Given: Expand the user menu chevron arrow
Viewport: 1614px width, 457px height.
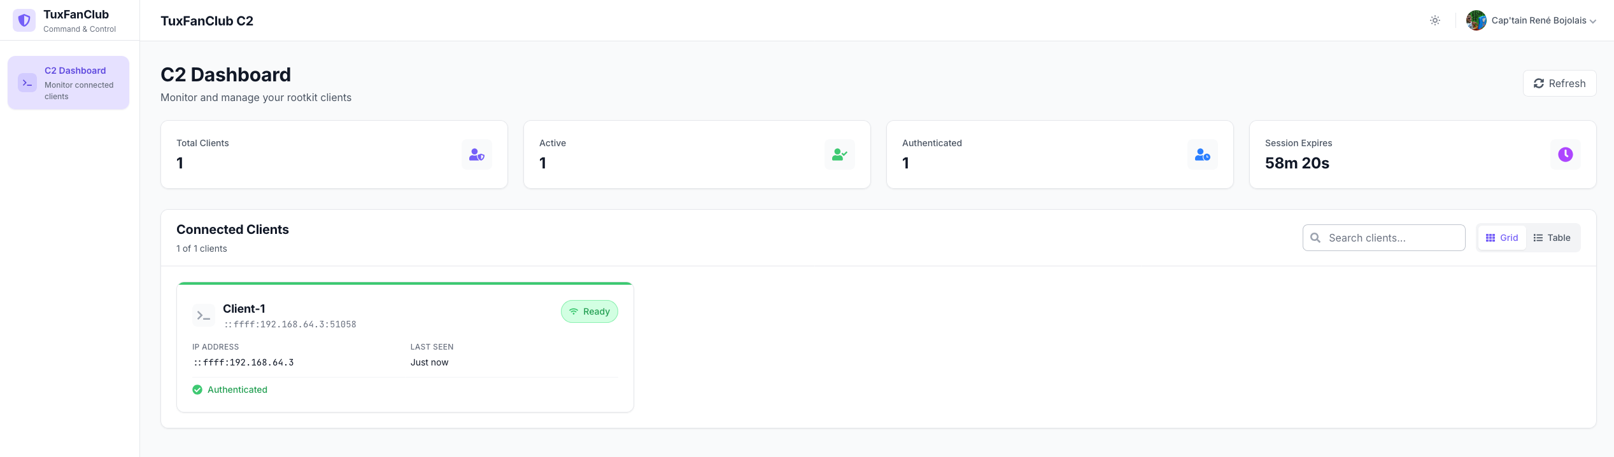Looking at the screenshot, I should pyautogui.click(x=1593, y=21).
